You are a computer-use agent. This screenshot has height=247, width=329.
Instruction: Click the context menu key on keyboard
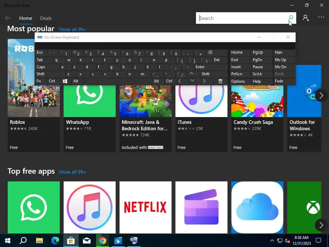coord(220,81)
